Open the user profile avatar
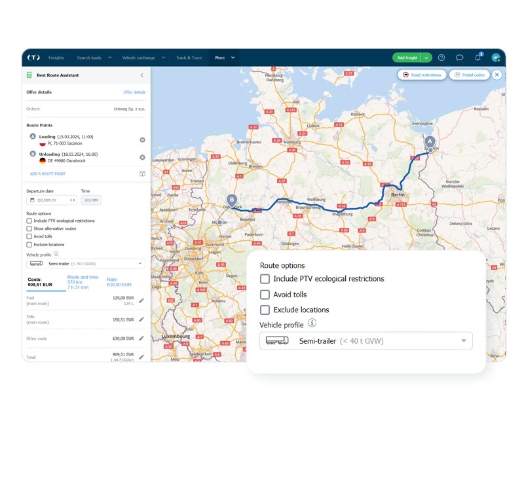 [496, 58]
